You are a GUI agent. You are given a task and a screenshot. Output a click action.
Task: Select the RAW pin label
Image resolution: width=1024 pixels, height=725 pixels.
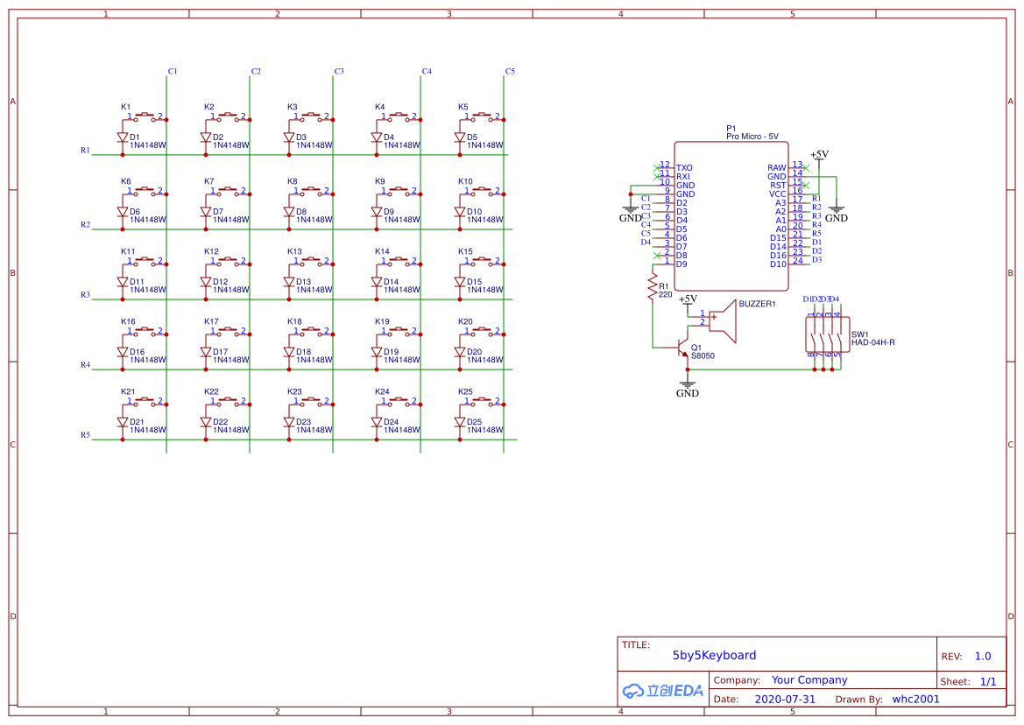777,168
